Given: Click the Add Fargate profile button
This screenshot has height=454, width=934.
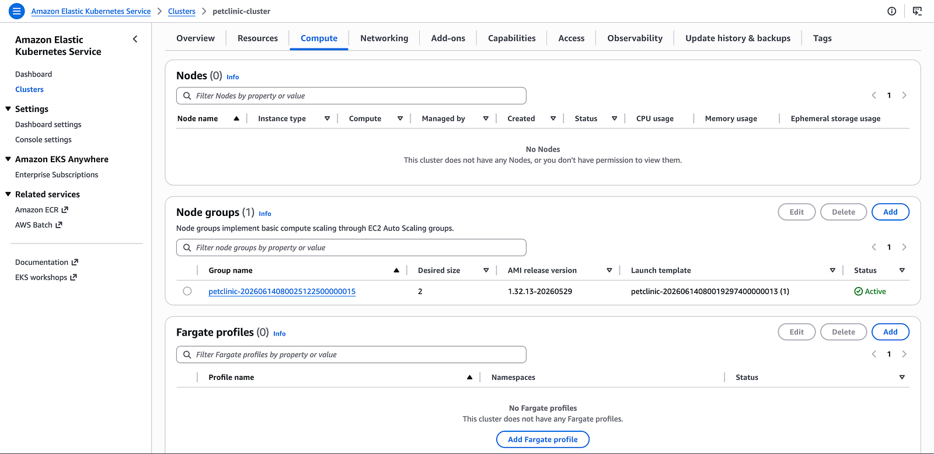Looking at the screenshot, I should [x=543, y=439].
